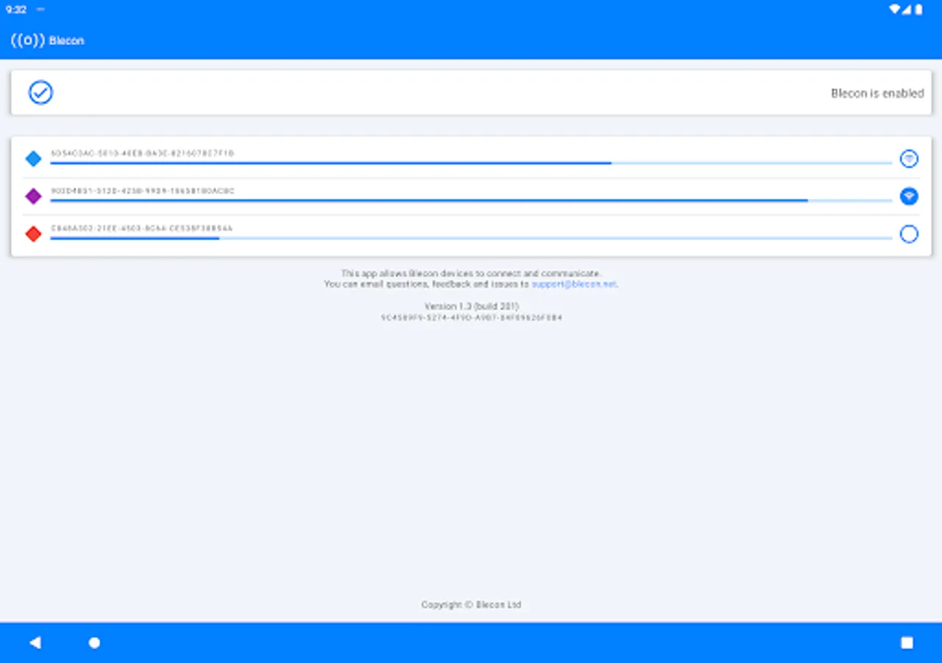This screenshot has width=942, height=663.
Task: Click the 'Blecon' title in the app bar
Action: (x=67, y=41)
